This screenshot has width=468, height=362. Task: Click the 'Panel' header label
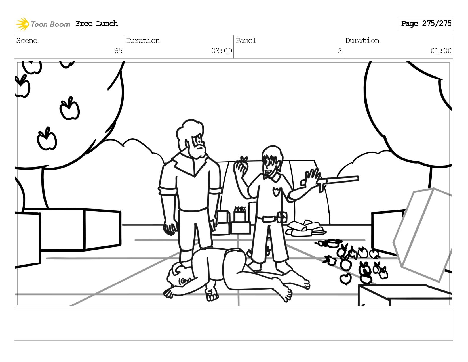pyautogui.click(x=246, y=41)
